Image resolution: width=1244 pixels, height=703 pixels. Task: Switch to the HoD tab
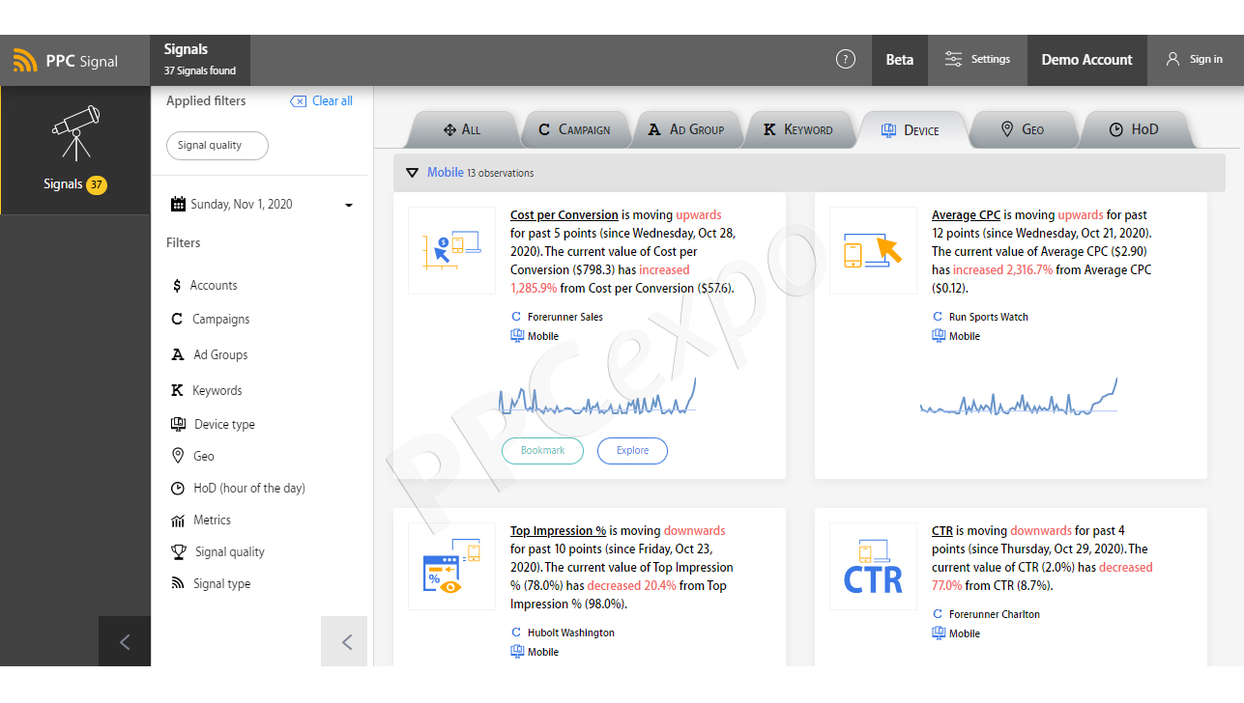[x=1134, y=129]
